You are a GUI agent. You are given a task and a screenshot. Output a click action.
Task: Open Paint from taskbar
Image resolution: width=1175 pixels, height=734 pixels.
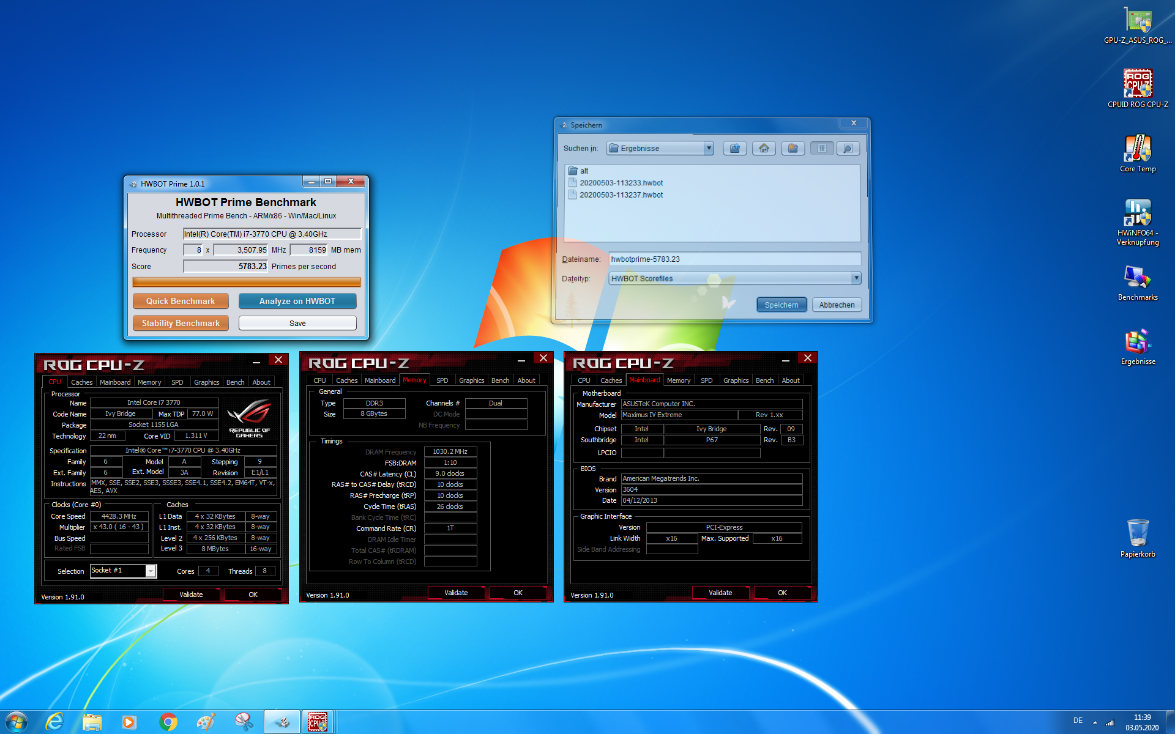tap(206, 722)
